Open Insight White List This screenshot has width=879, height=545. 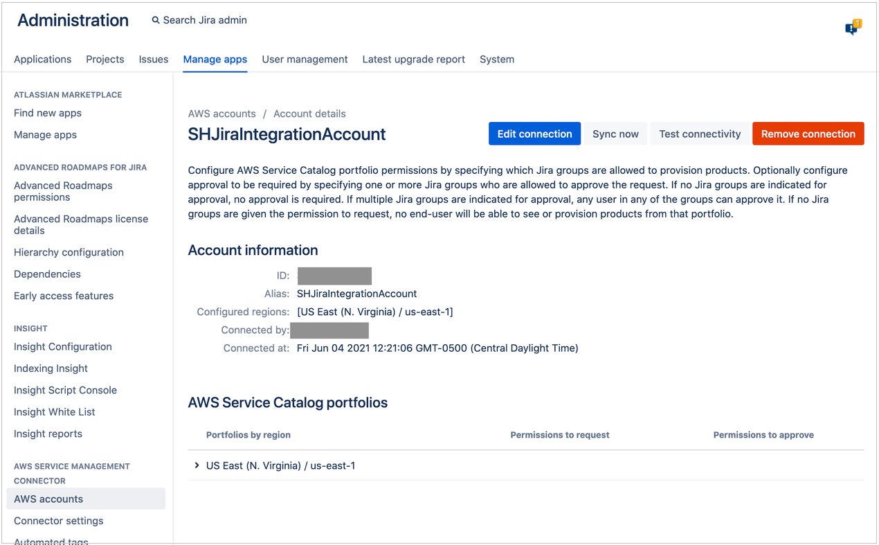click(55, 412)
